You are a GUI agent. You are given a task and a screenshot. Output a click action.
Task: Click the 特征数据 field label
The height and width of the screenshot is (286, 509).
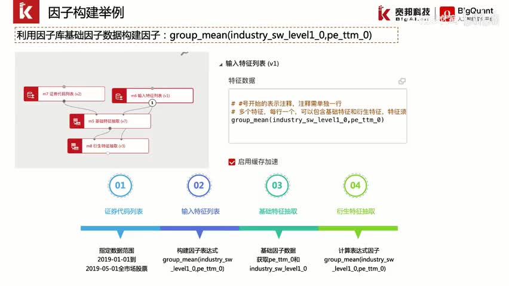coord(242,80)
